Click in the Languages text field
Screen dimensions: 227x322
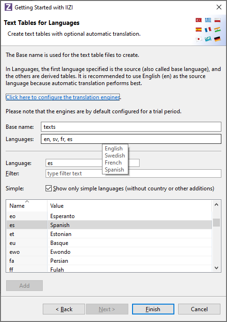point(131,139)
